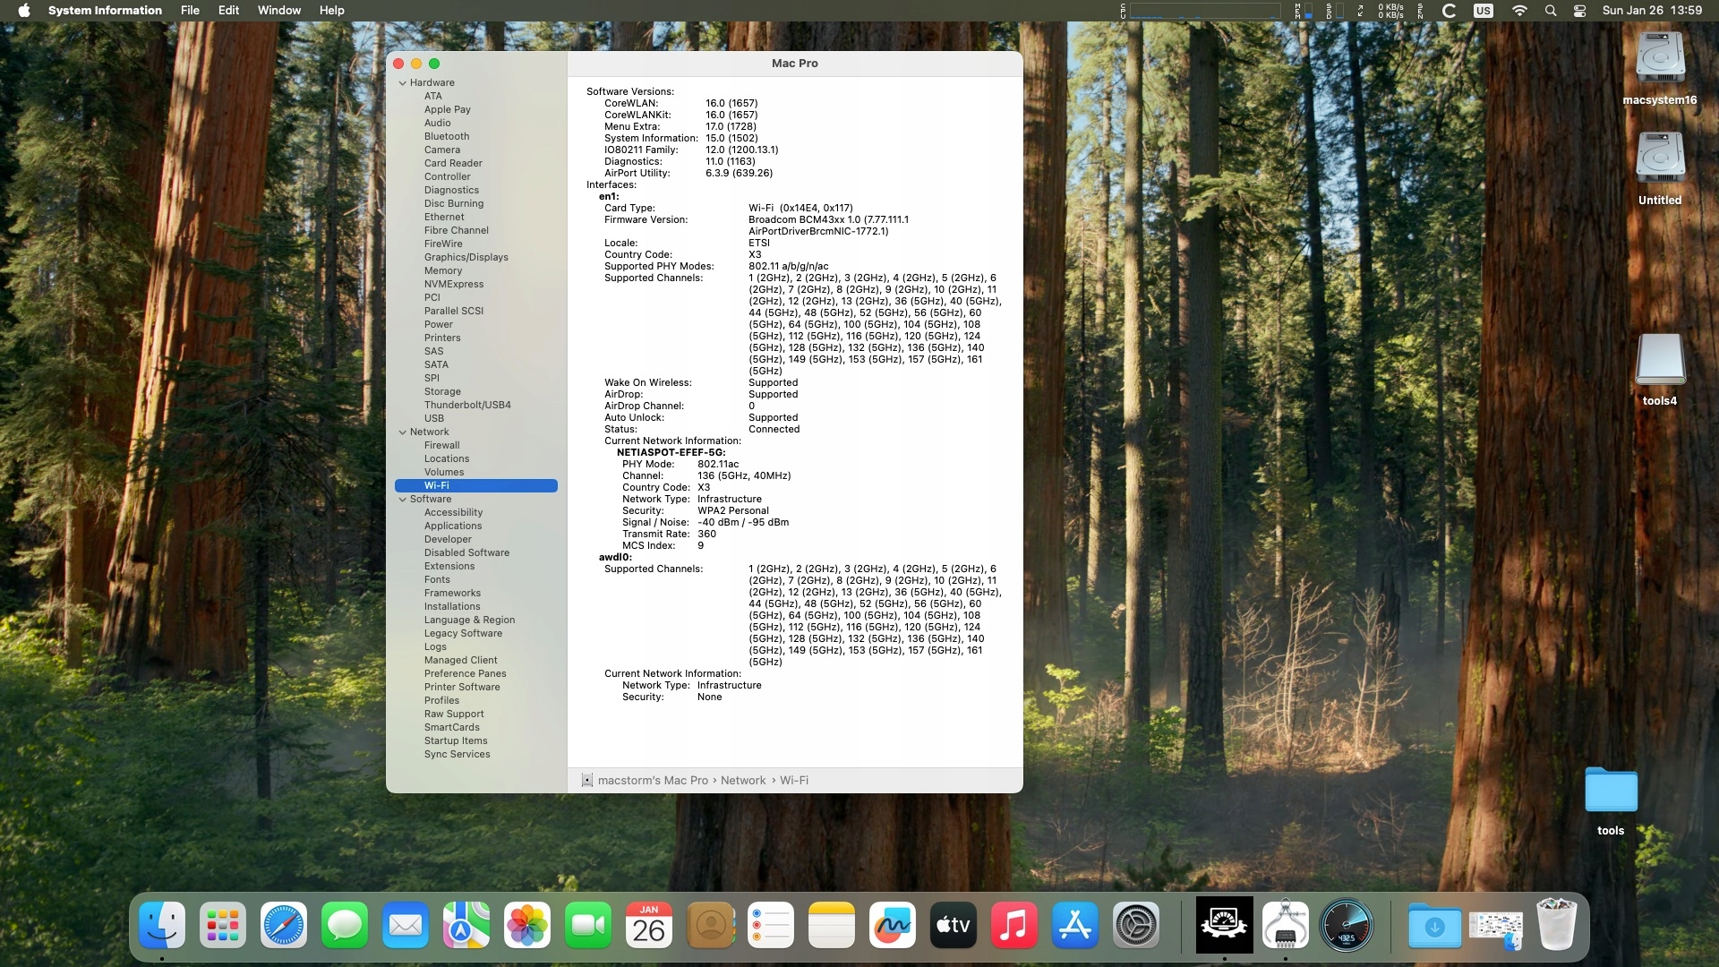
Task: Click macstorm's Mac Pro in path bar
Action: pyautogui.click(x=652, y=781)
